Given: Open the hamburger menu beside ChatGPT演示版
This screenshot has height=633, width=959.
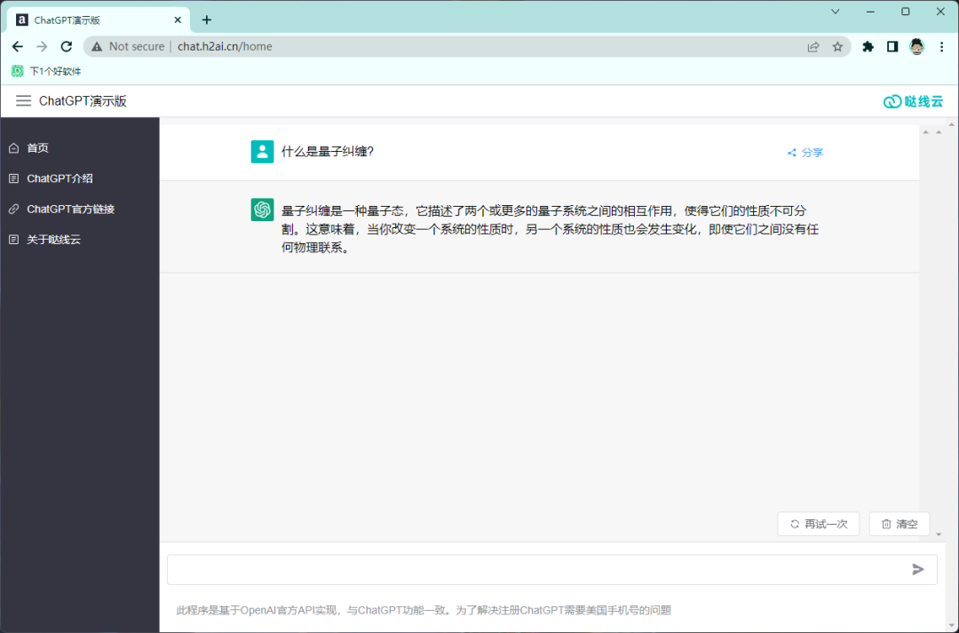Looking at the screenshot, I should click(x=23, y=101).
